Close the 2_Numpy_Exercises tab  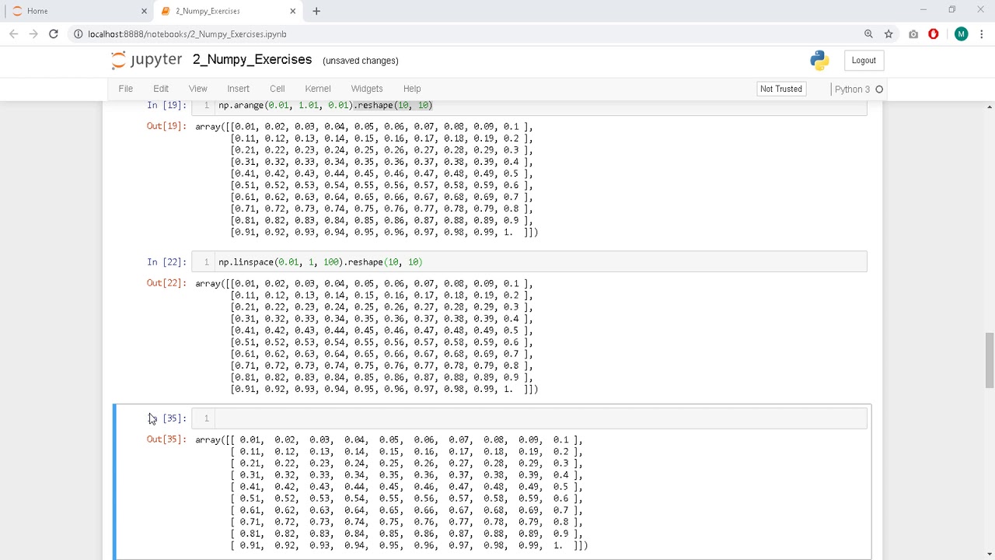tap(293, 11)
